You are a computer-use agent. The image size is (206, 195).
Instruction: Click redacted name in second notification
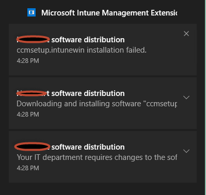[31, 93]
